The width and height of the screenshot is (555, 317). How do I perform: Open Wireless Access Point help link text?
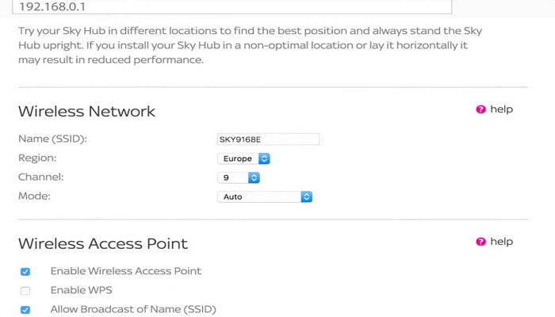tap(501, 242)
